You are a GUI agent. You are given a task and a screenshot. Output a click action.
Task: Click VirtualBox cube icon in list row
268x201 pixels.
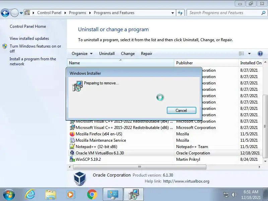coord(72,153)
